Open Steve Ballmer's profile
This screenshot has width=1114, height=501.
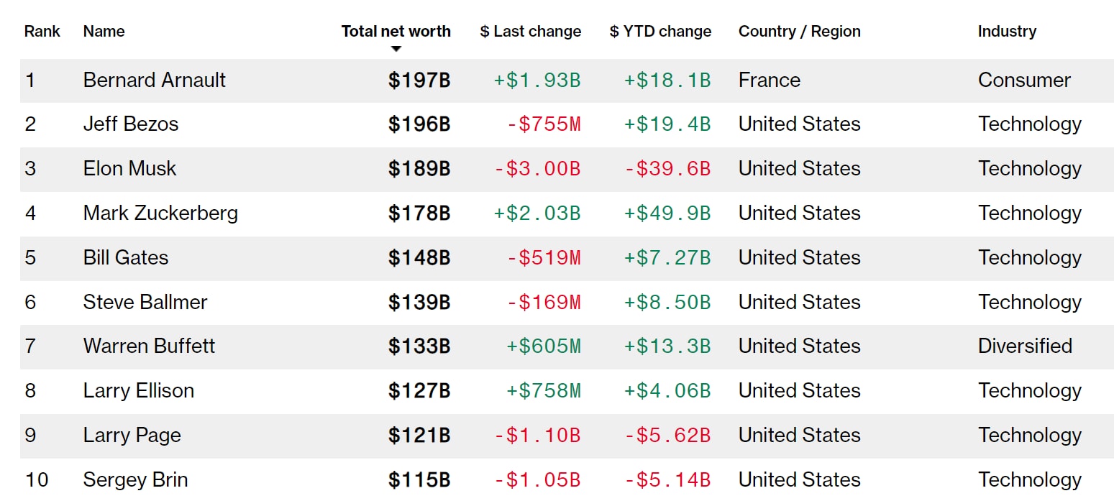coord(145,303)
